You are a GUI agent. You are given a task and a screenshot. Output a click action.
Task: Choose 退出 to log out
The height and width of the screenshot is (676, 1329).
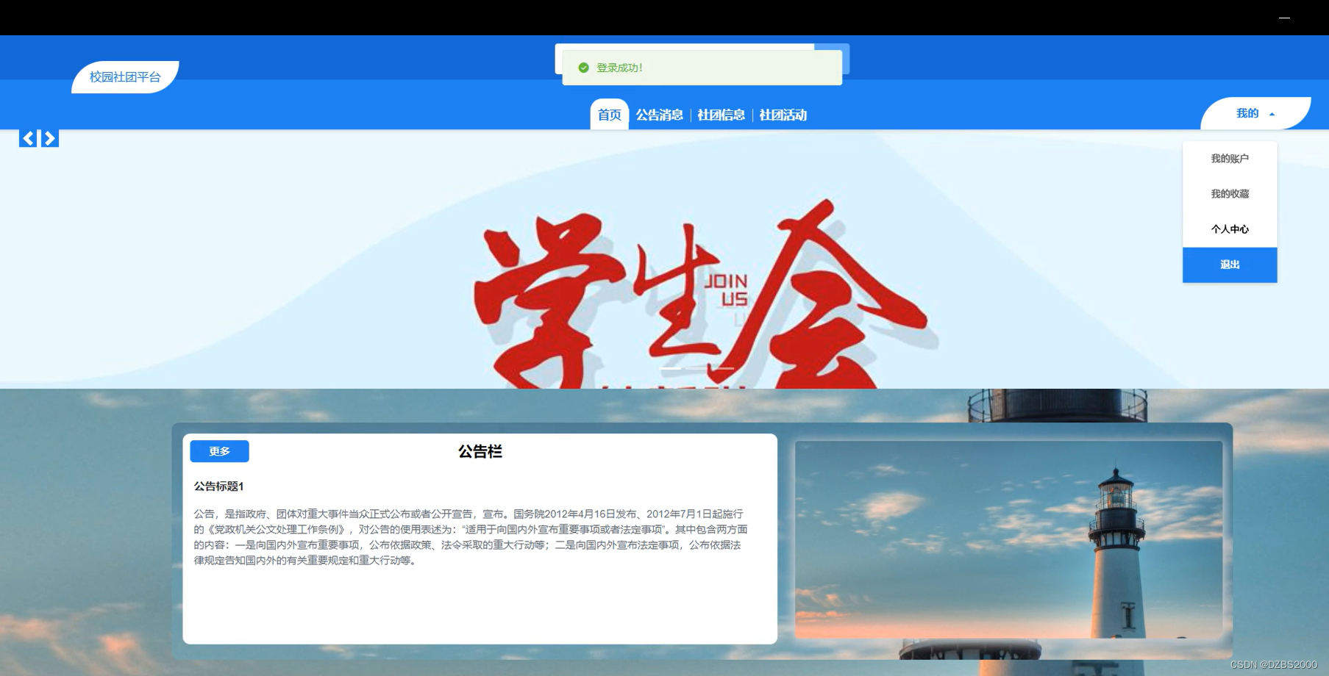click(1230, 265)
